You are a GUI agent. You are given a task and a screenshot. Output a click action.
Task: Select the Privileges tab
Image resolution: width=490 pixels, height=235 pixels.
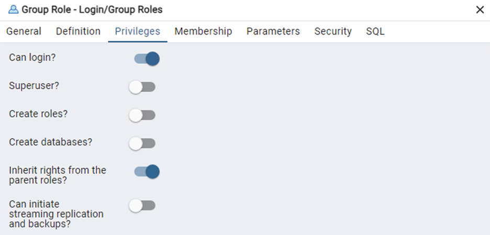[x=138, y=31]
